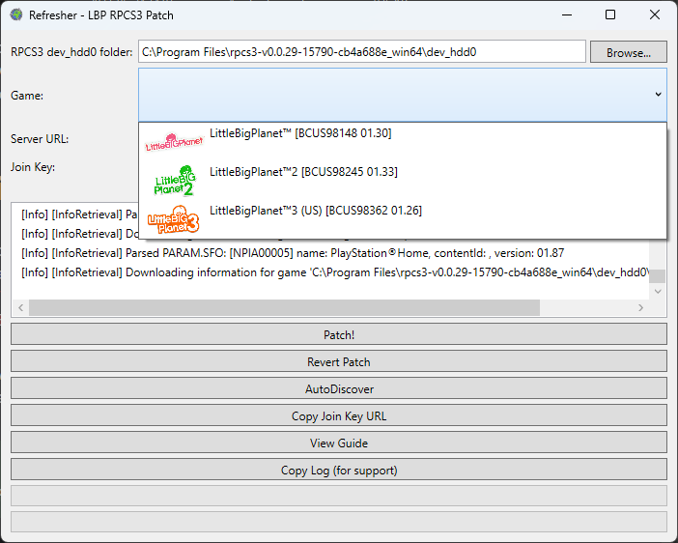Minimize the Refresher window
678x543 pixels.
567,14
